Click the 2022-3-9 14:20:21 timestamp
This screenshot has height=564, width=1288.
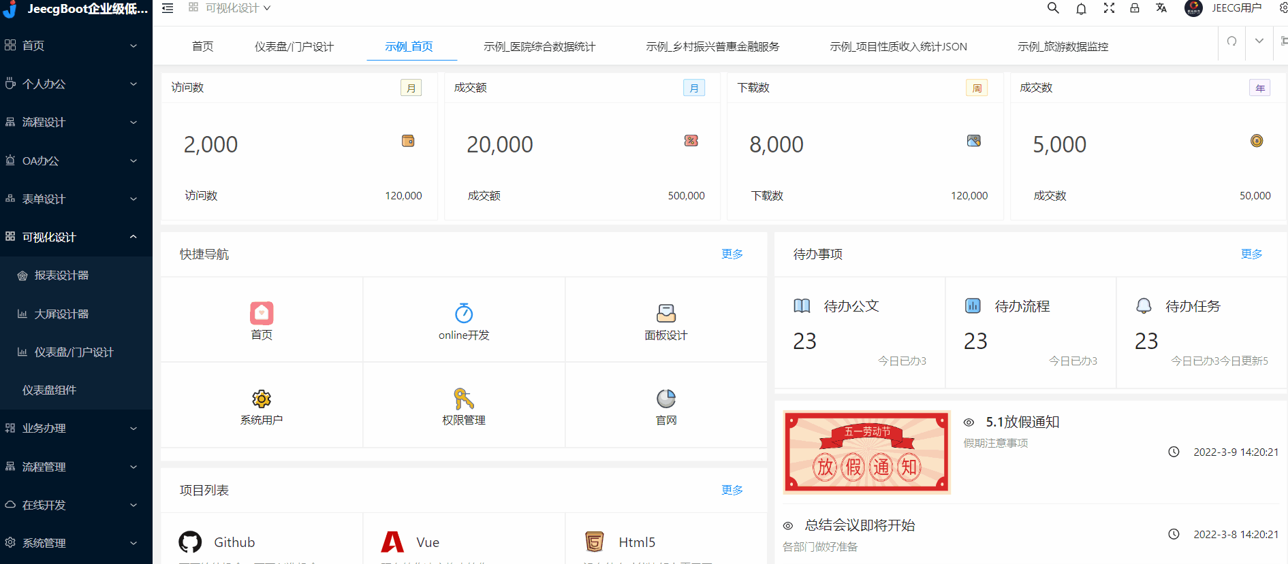pyautogui.click(x=1236, y=452)
